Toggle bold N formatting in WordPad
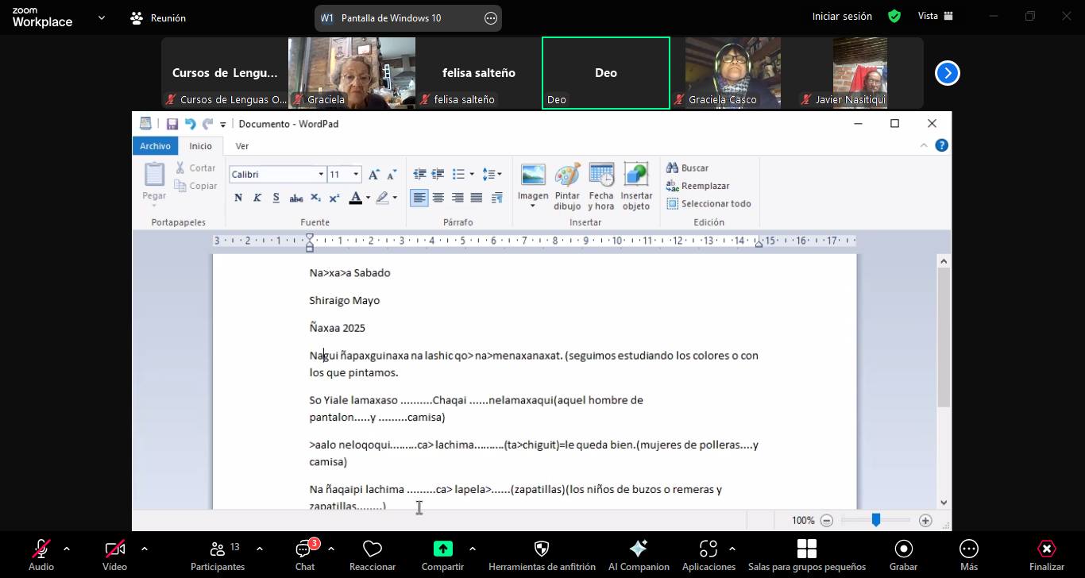Screen dimensions: 1085x578 pos(238,198)
